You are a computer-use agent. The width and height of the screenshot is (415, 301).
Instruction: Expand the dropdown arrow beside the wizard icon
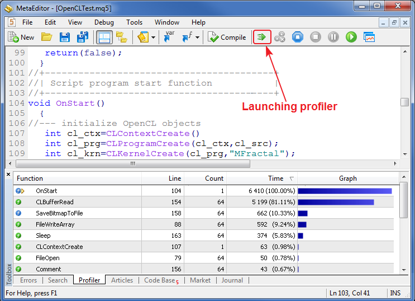pyautogui.click(x=153, y=37)
